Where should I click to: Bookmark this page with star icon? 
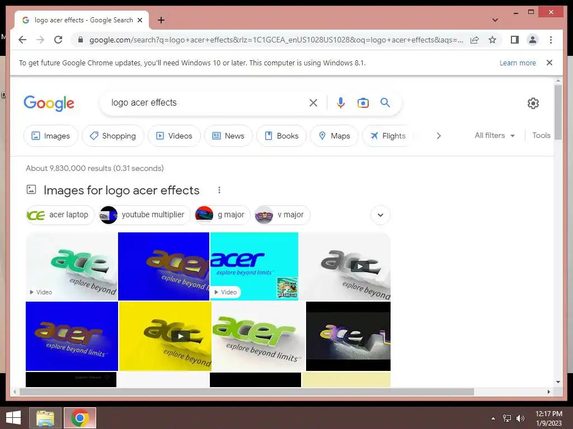pyautogui.click(x=492, y=40)
